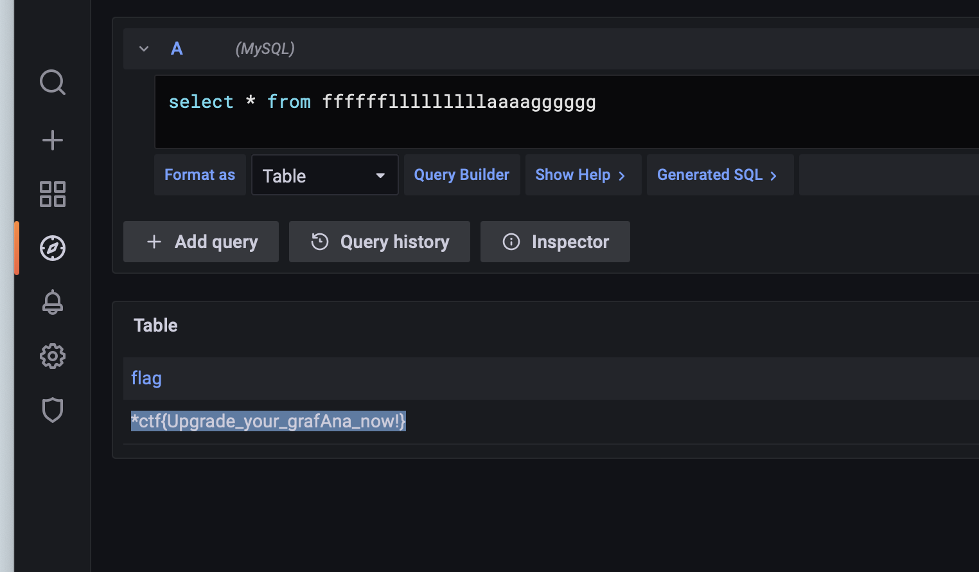Click the Query history clock icon
Image resolution: width=979 pixels, height=572 pixels.
point(319,241)
